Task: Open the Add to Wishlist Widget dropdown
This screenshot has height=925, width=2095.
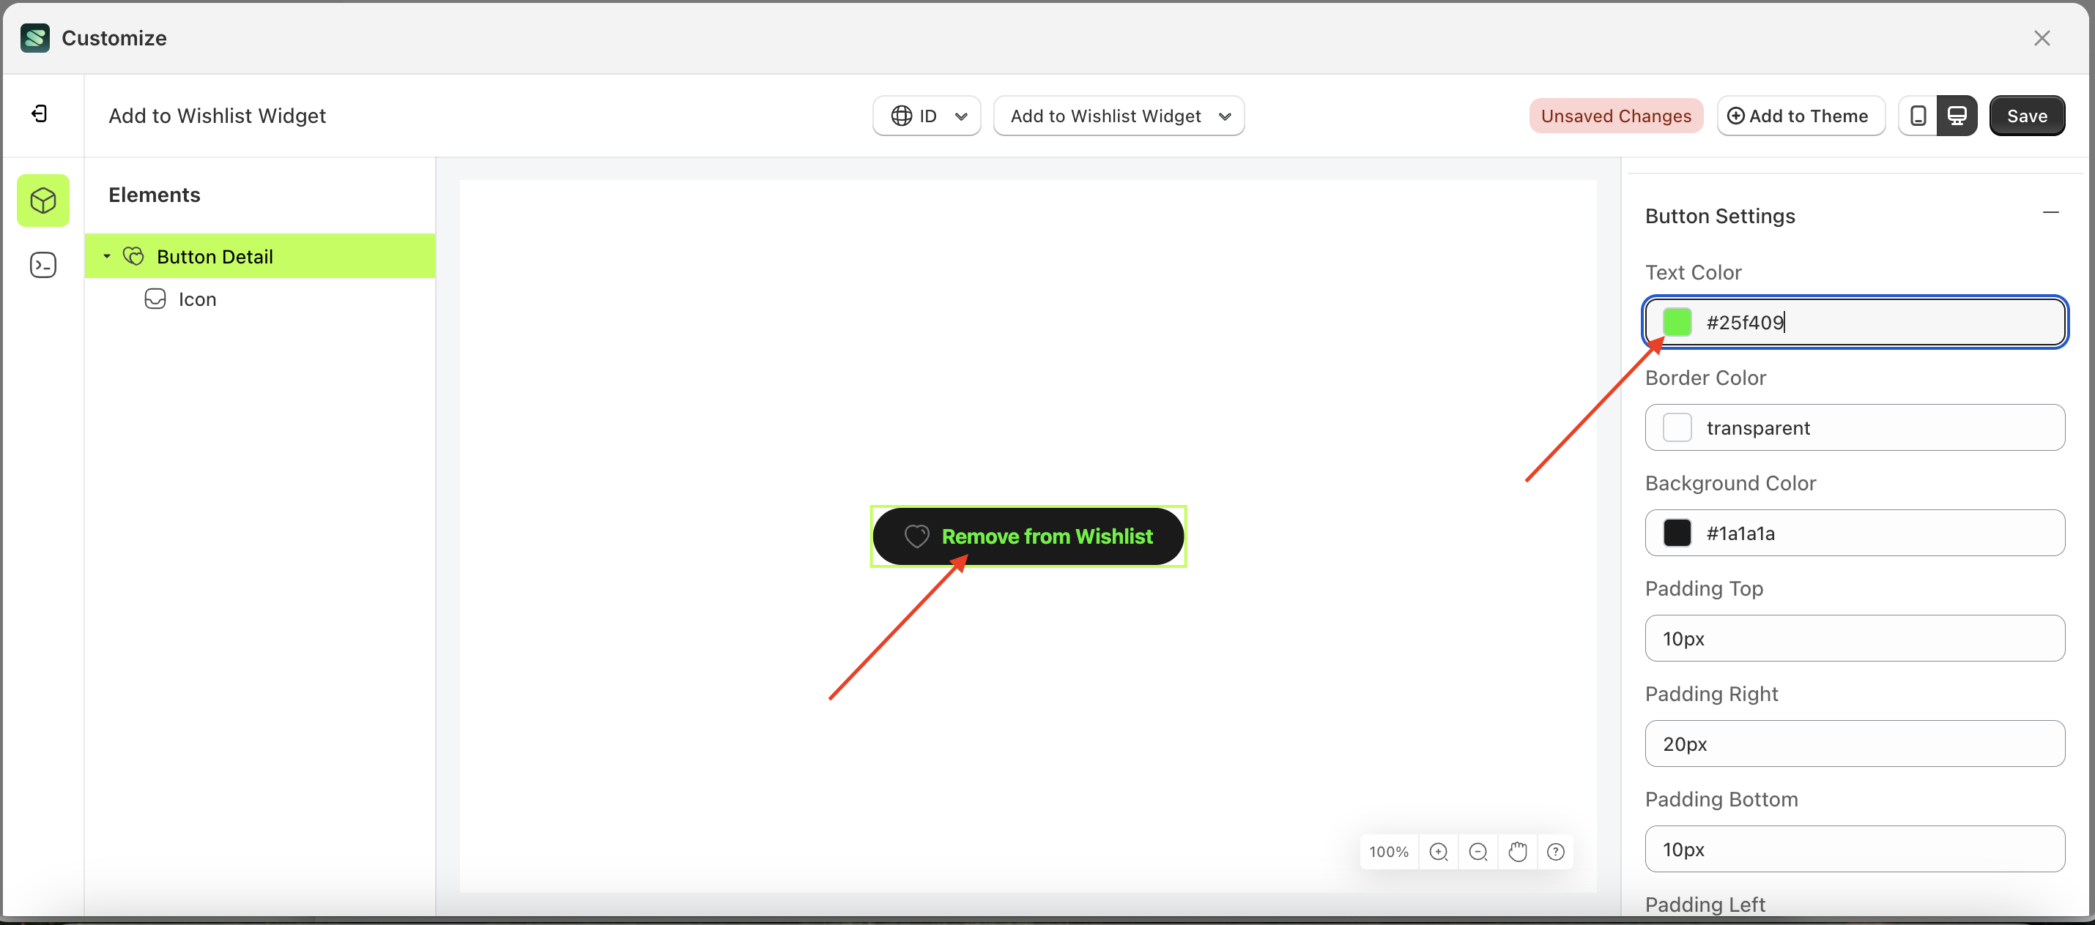Action: coord(1119,116)
